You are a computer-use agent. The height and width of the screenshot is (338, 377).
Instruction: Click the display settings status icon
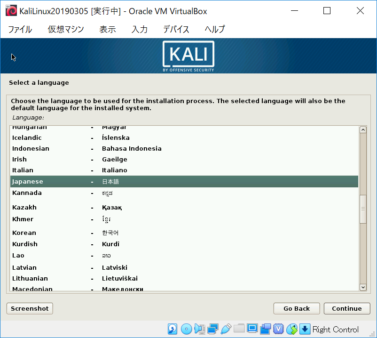252,329
